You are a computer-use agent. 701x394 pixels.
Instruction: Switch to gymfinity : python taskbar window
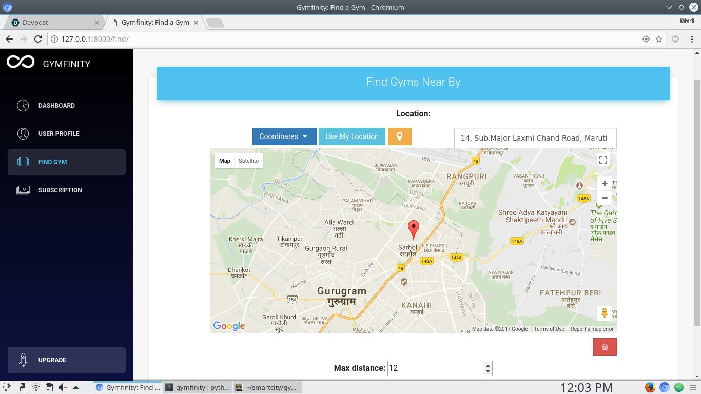coord(198,387)
